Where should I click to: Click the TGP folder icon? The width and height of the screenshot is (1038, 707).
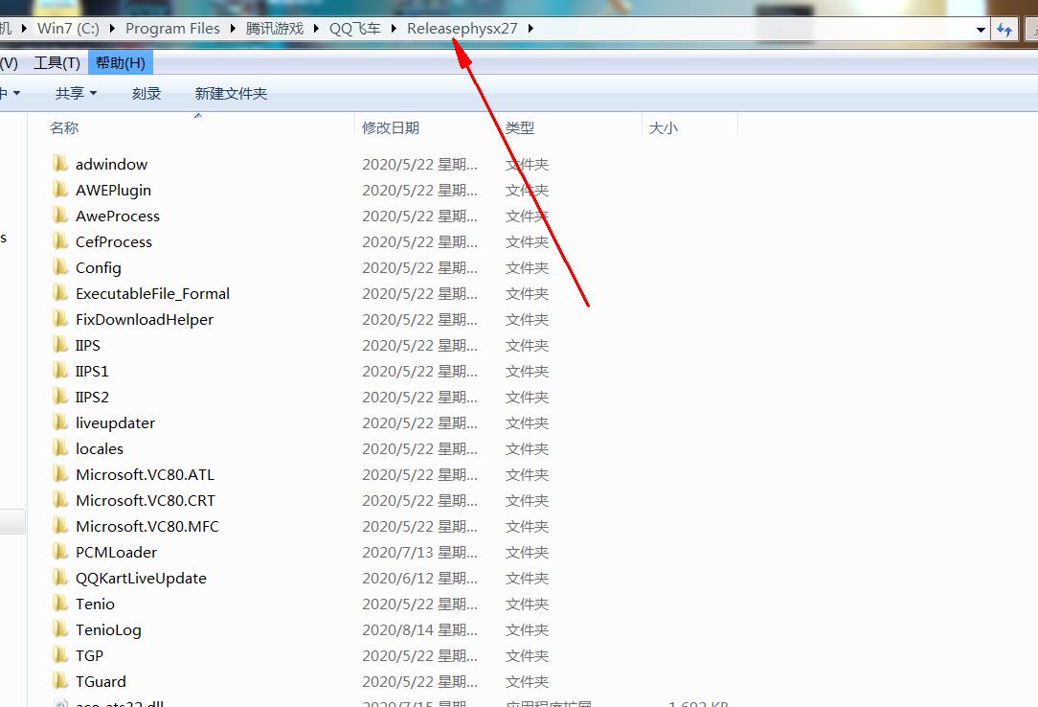(60, 654)
